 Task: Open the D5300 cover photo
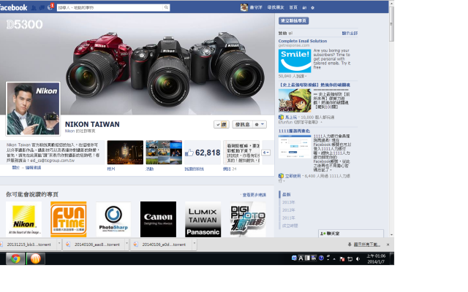click(x=137, y=64)
